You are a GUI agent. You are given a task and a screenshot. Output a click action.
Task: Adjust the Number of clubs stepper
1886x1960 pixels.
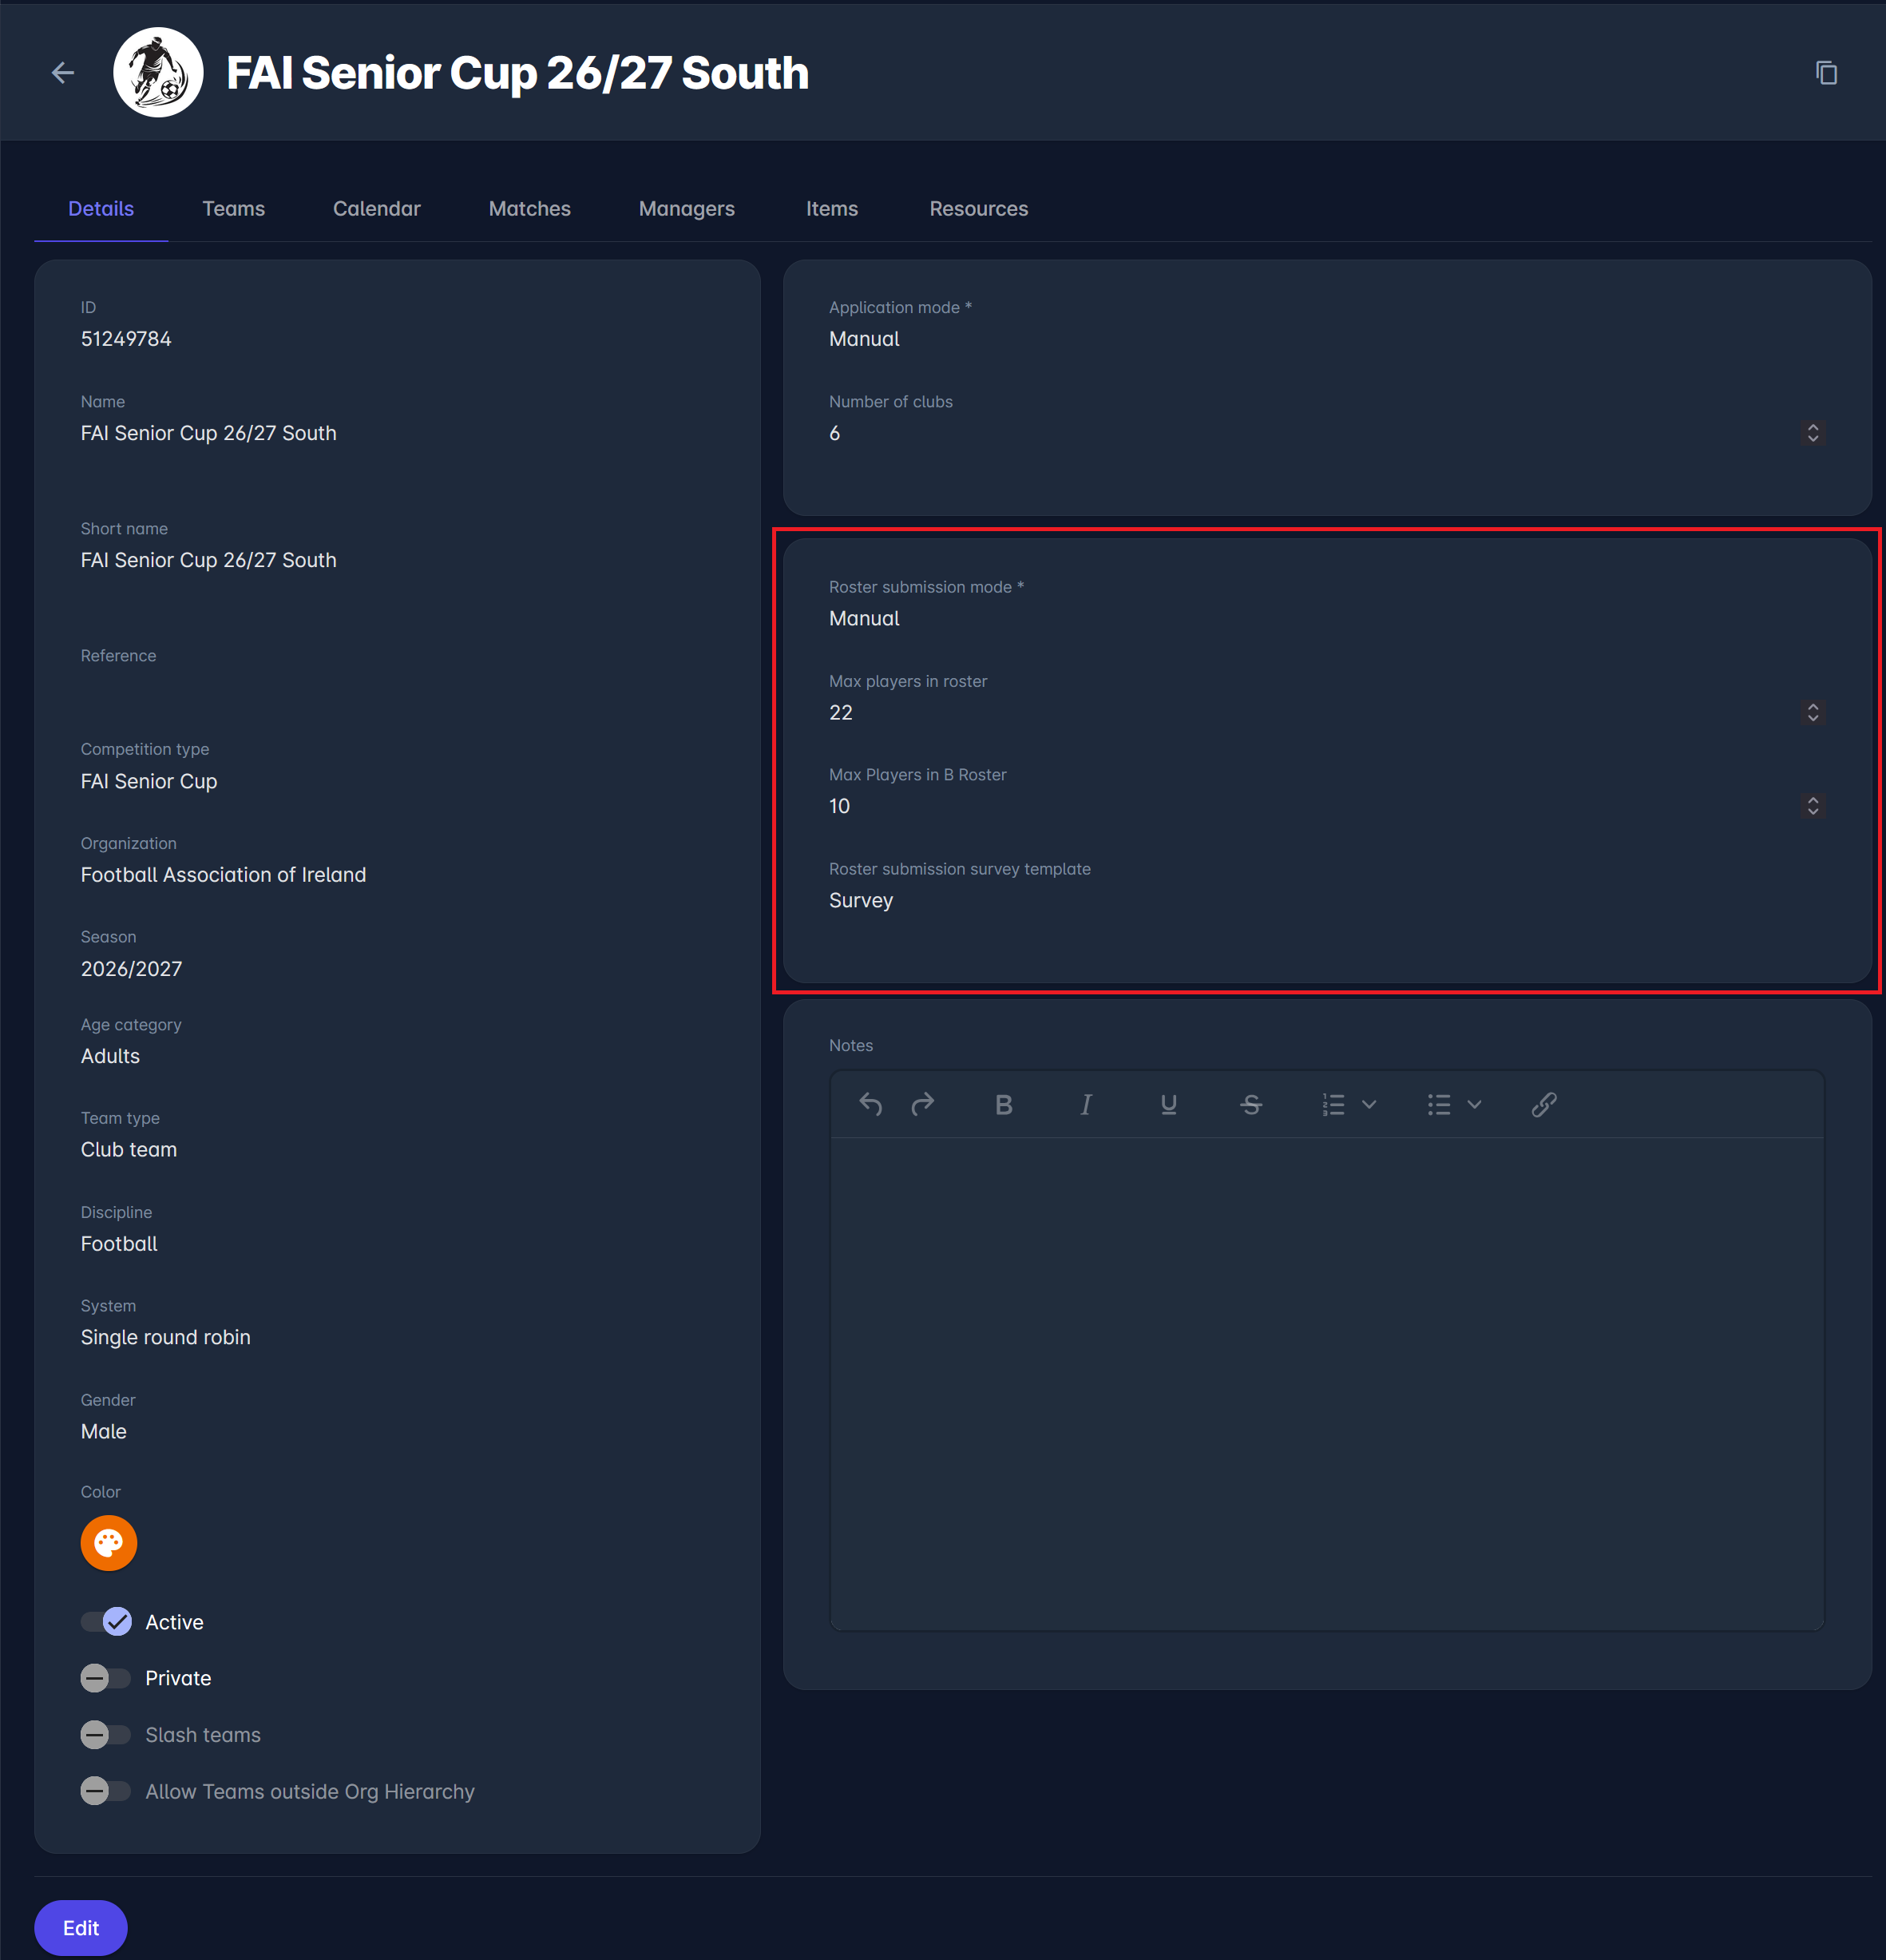pyautogui.click(x=1813, y=433)
